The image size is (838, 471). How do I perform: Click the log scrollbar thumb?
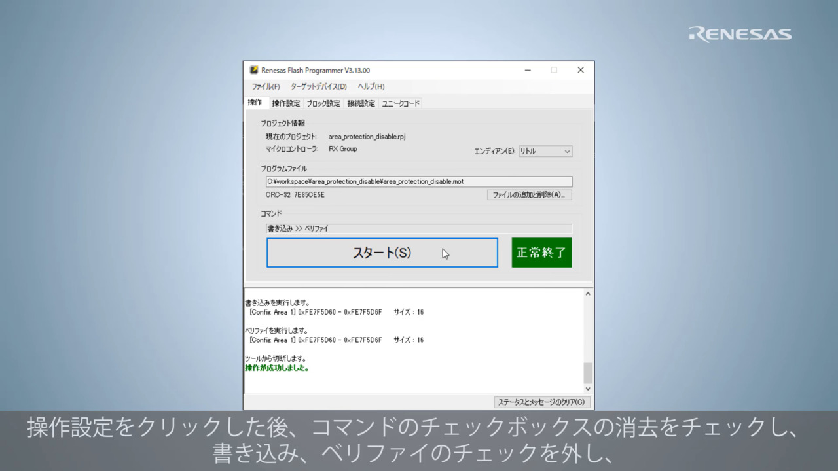coord(588,373)
